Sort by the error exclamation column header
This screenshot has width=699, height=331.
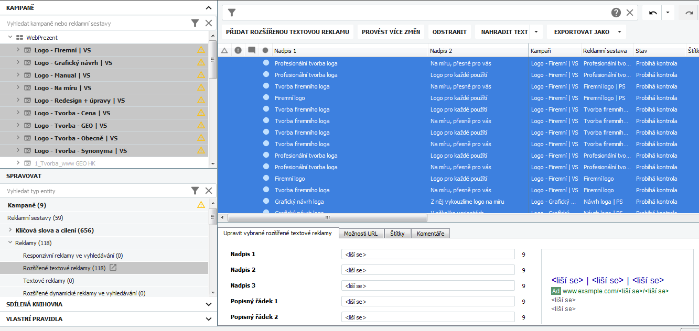coord(238,51)
